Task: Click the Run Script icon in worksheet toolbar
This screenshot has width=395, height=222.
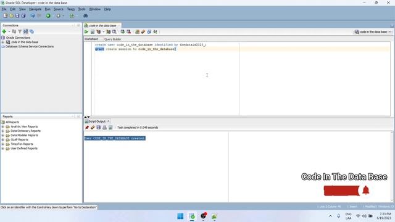Action: 93,31
